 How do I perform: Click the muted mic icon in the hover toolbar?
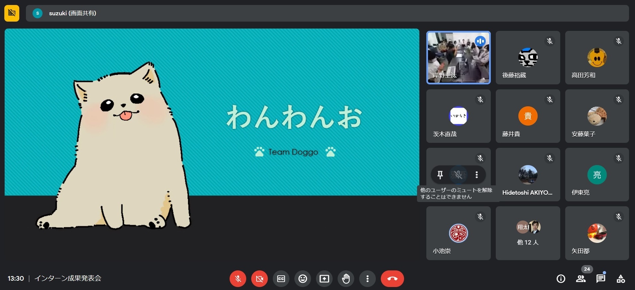(x=458, y=175)
